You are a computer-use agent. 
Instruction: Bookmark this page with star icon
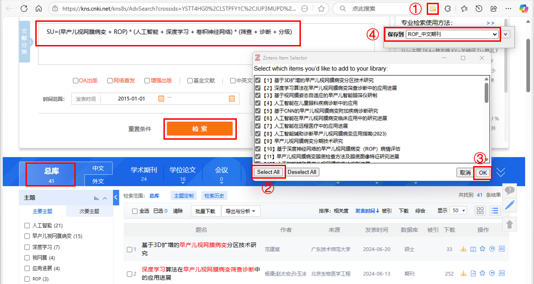point(321,8)
